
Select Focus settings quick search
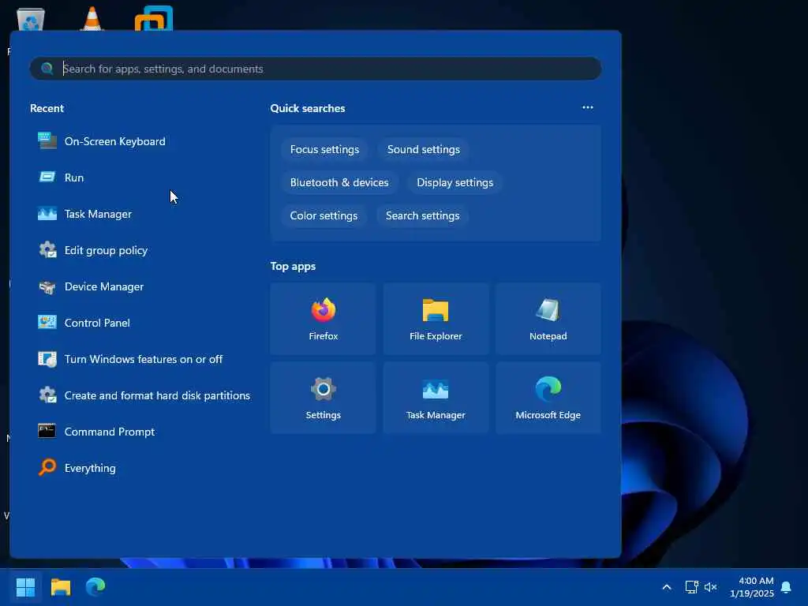click(x=324, y=149)
